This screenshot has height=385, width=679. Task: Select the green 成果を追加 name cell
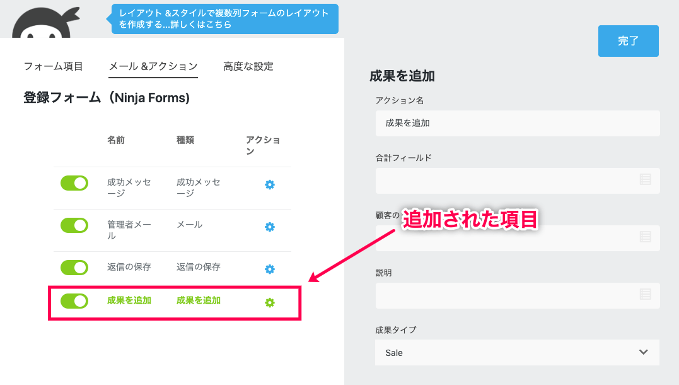[129, 300]
